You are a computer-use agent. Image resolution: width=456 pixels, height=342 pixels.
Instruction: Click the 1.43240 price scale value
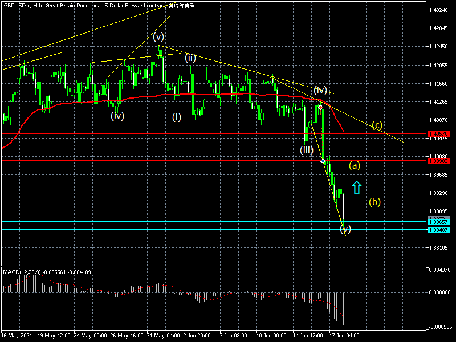coord(439,10)
